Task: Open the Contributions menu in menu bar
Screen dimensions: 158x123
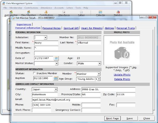Action: pos(31,8)
